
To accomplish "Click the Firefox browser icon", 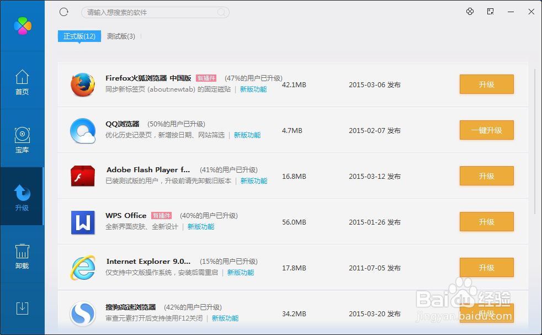I will click(83, 84).
